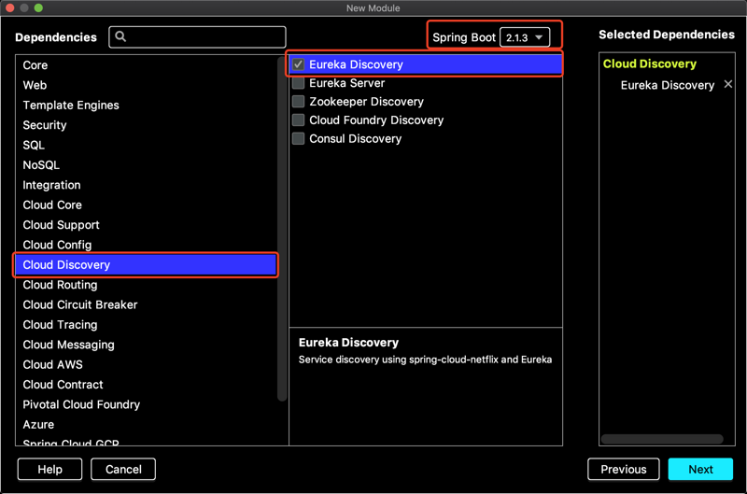This screenshot has width=747, height=494.
Task: Tick the Cloud Foundry Discovery checkbox
Action: (x=299, y=120)
